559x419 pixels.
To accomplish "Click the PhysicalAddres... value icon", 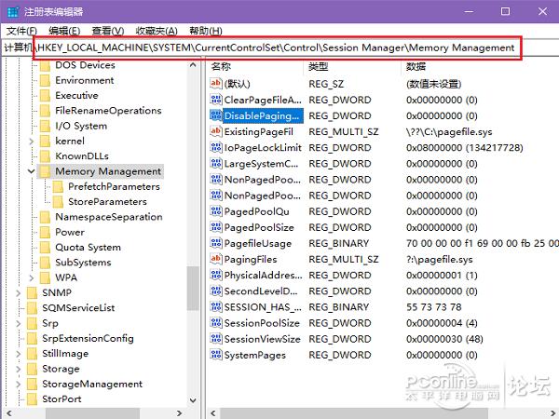I will tap(216, 275).
